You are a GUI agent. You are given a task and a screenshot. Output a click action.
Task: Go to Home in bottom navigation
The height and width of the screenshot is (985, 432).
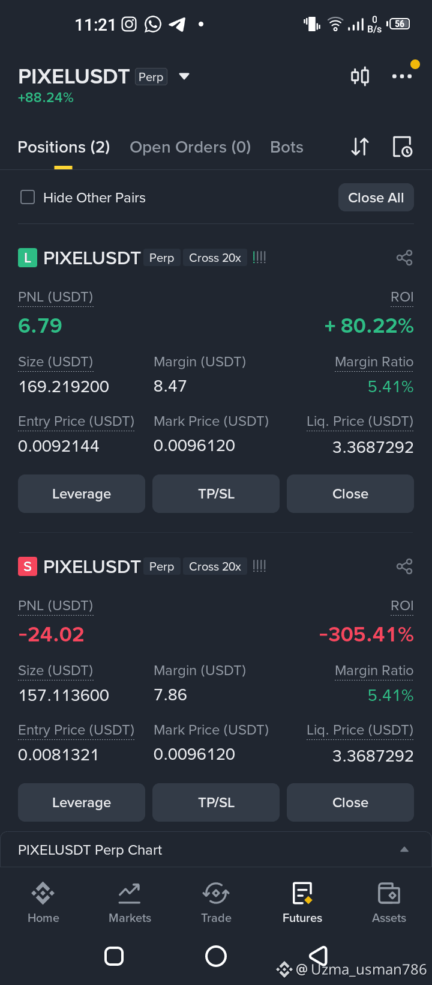[x=43, y=903]
